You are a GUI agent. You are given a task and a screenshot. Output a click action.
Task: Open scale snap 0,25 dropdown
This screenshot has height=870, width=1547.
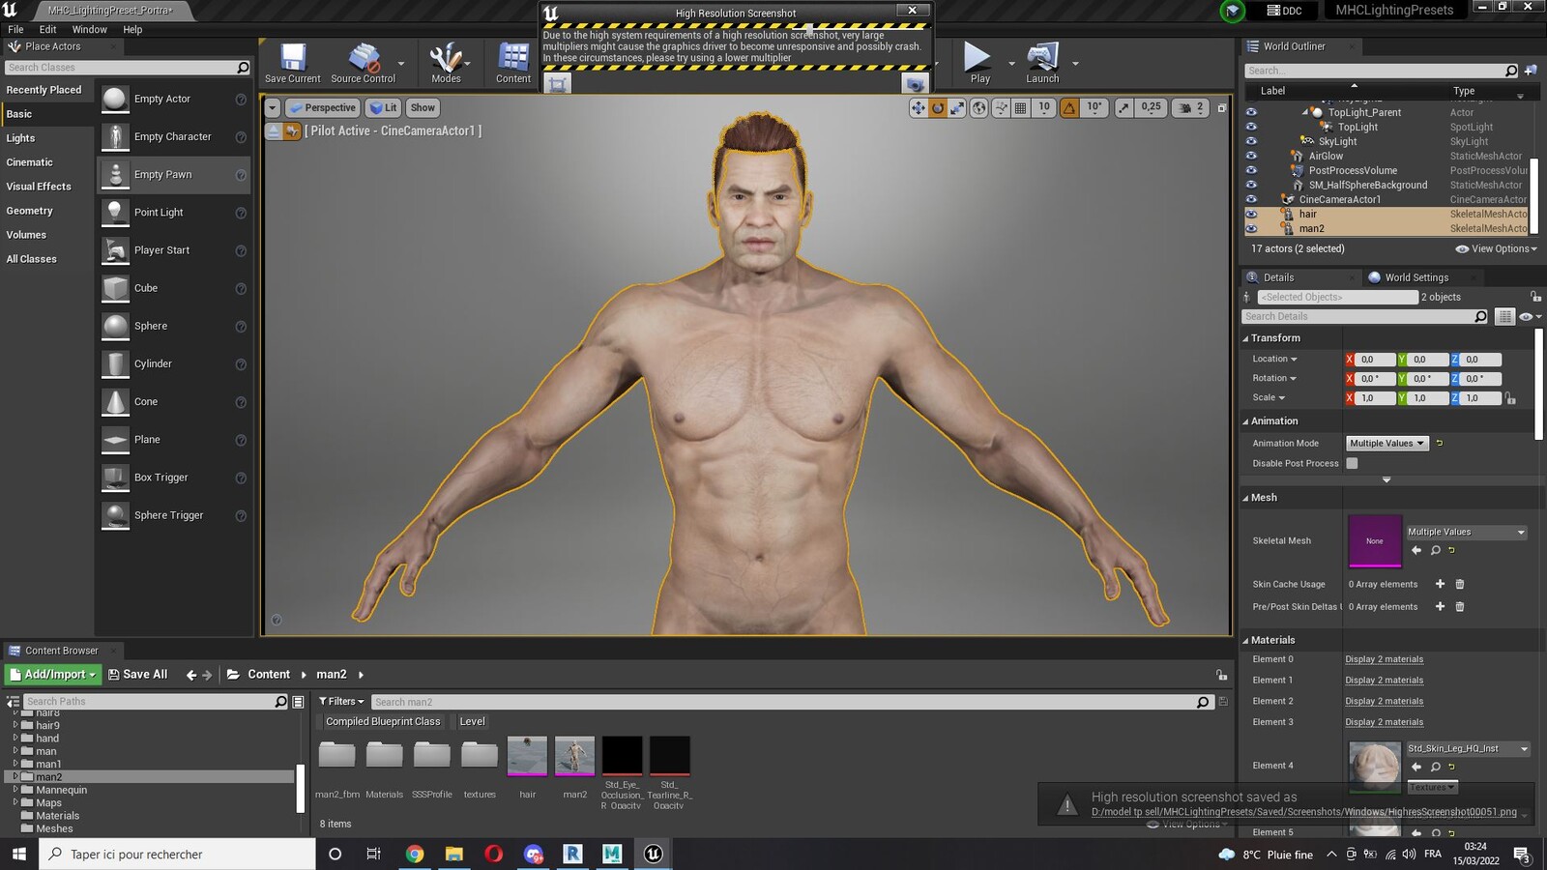1151,107
